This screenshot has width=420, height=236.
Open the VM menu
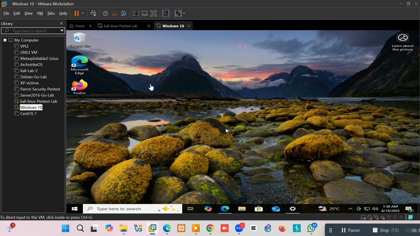click(x=40, y=13)
